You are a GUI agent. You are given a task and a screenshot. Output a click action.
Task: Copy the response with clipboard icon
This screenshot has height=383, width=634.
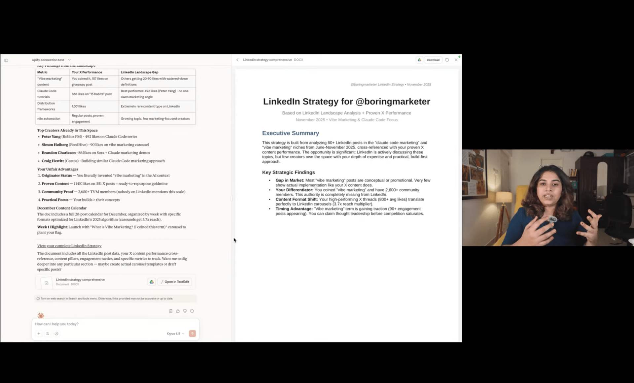pos(171,311)
